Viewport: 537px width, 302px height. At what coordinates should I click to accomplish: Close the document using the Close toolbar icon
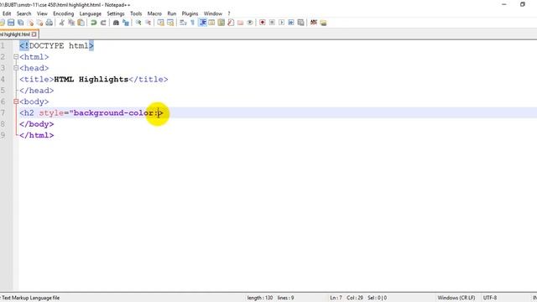pos(31,23)
